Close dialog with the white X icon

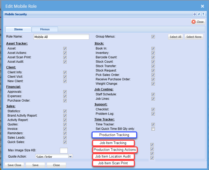(203, 6)
